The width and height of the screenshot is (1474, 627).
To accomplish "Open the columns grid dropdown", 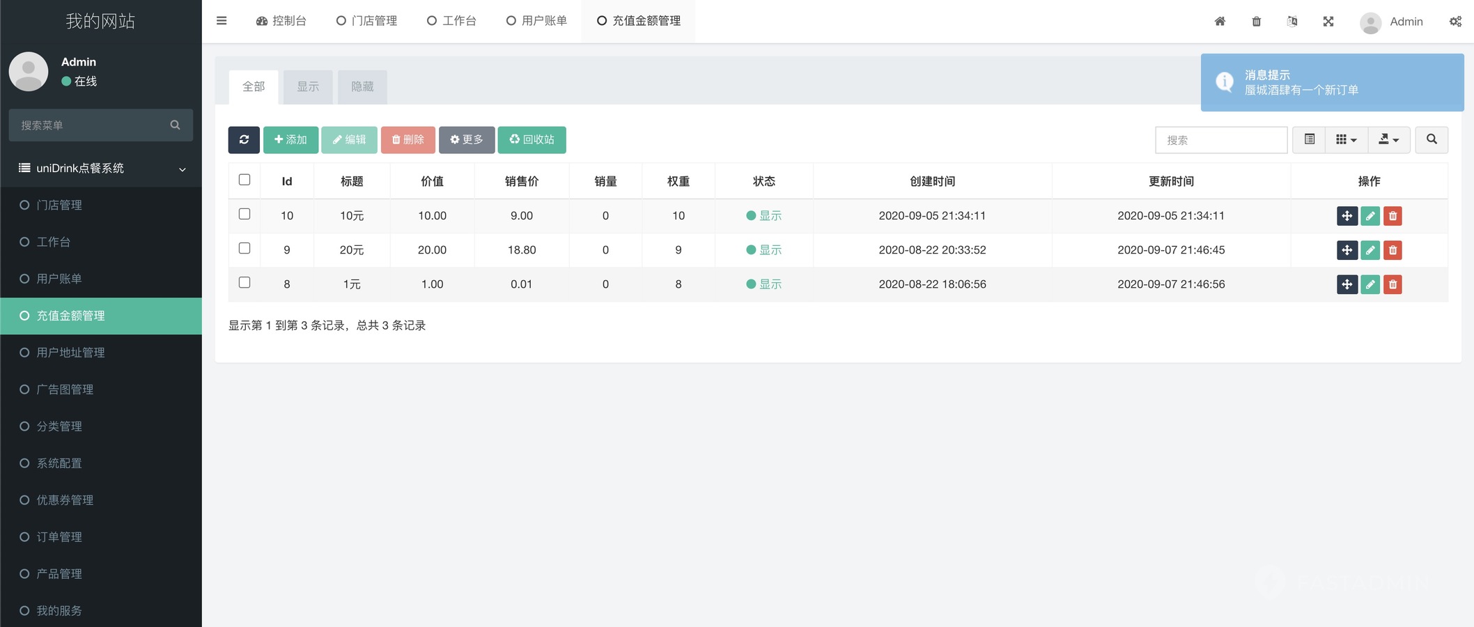I will [x=1346, y=140].
